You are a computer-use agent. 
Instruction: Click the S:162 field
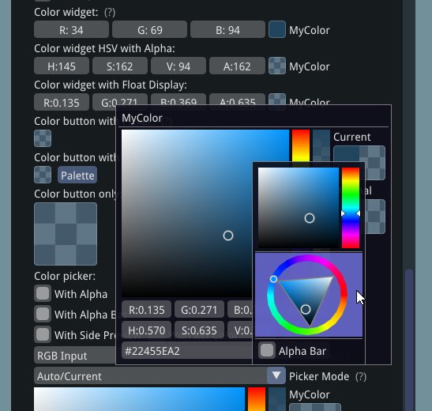[120, 66]
